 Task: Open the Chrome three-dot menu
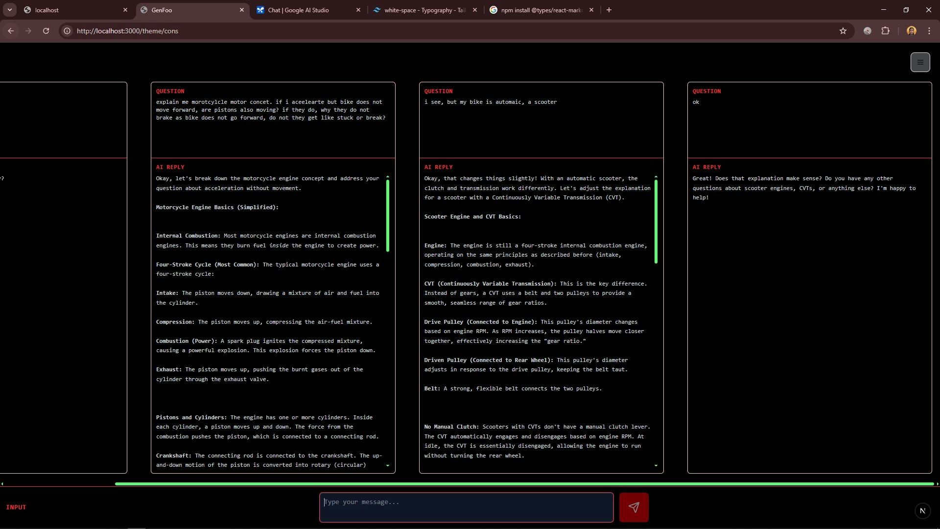coord(929,31)
